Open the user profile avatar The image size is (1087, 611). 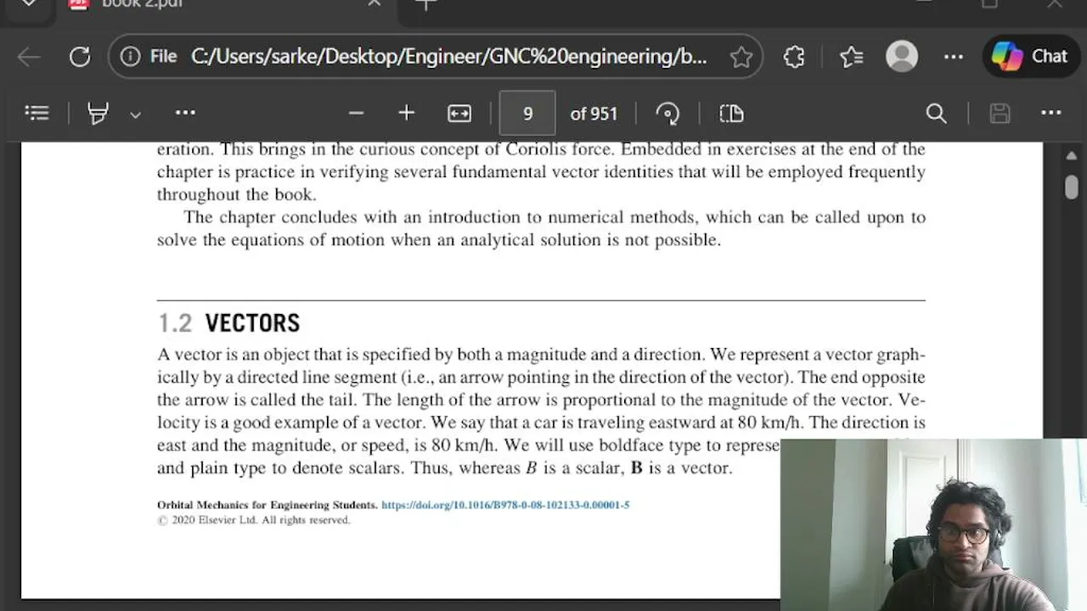point(902,57)
